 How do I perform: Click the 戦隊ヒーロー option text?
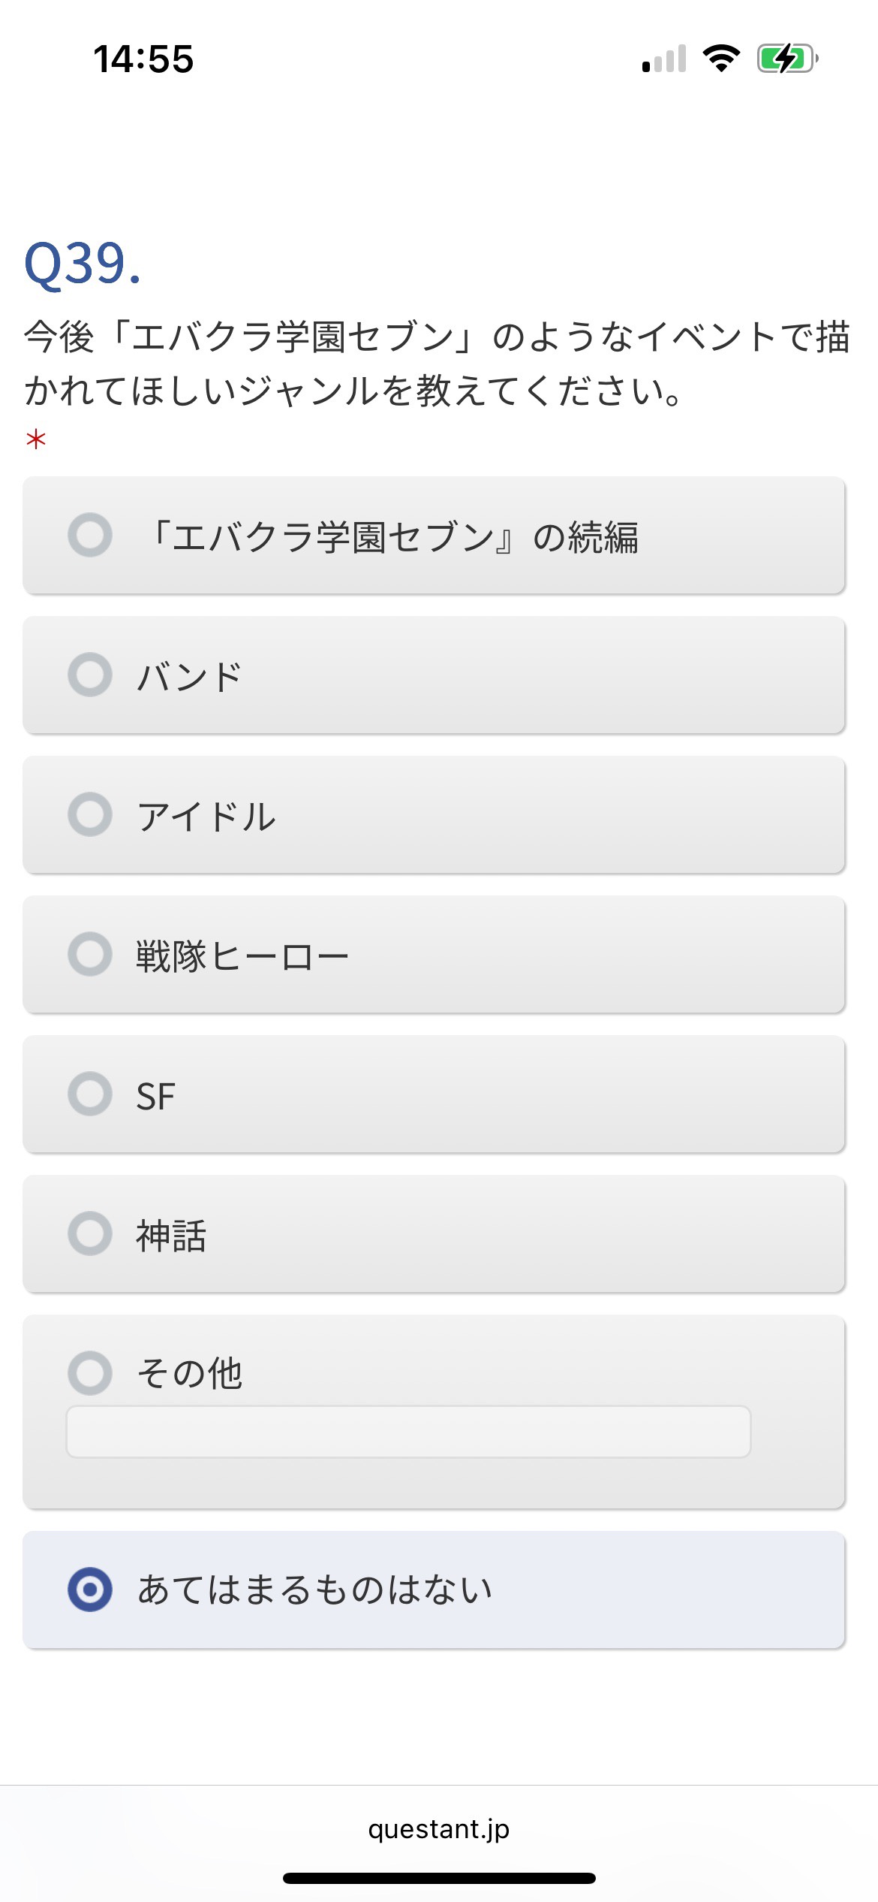[x=242, y=956]
